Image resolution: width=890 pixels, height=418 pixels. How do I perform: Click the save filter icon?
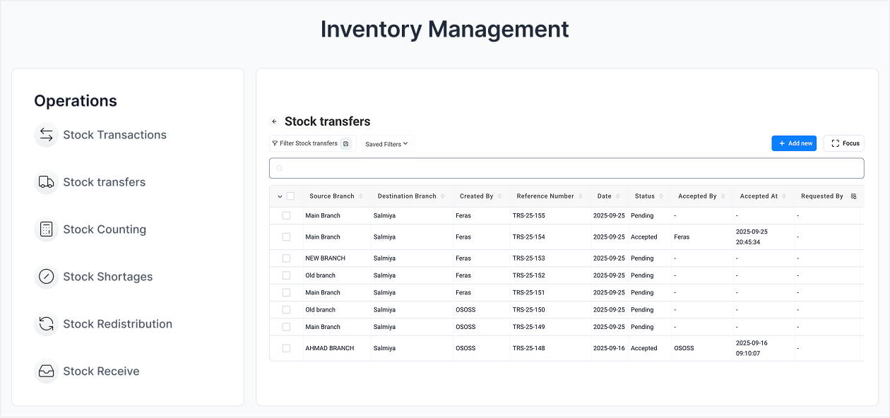pyautogui.click(x=345, y=143)
